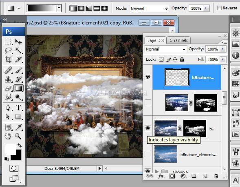This screenshot has height=187, width=240.
Task: Hide the selected b8nature copy layer
Action: (x=148, y=77)
